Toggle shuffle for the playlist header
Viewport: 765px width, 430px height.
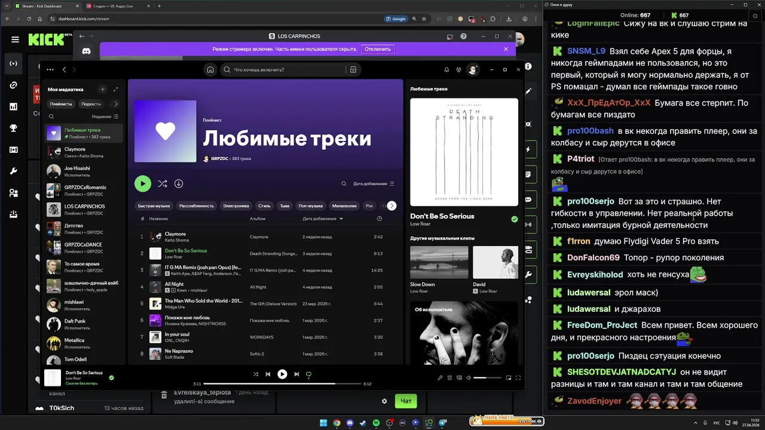click(x=162, y=183)
